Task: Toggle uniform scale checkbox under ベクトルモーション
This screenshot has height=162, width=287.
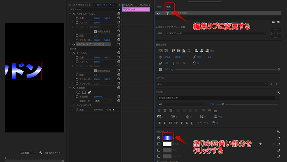Action: point(95,32)
